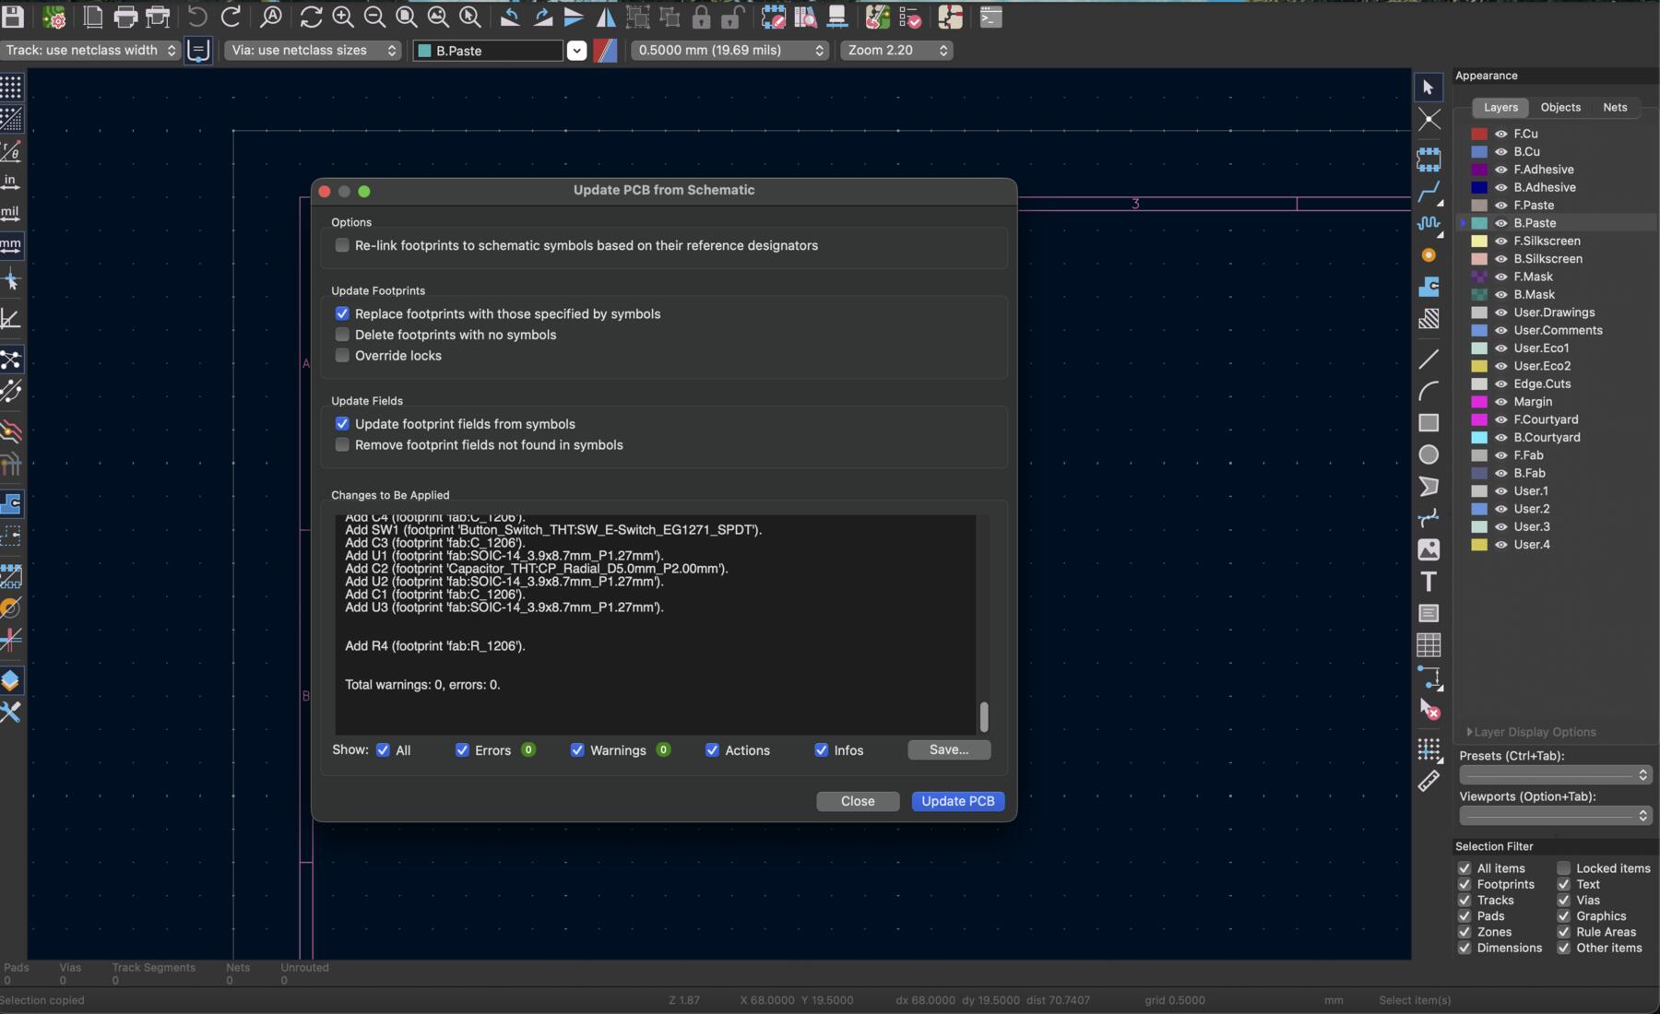Open the Zoom 2.20 selector
The image size is (1660, 1014).
(895, 51)
